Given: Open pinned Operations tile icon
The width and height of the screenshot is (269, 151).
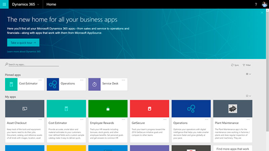Looking at the screenshot, I should pyautogui.click(x=53, y=84).
